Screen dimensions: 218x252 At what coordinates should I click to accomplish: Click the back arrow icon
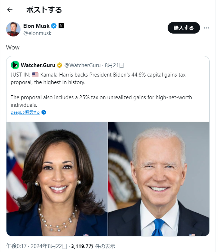10,10
